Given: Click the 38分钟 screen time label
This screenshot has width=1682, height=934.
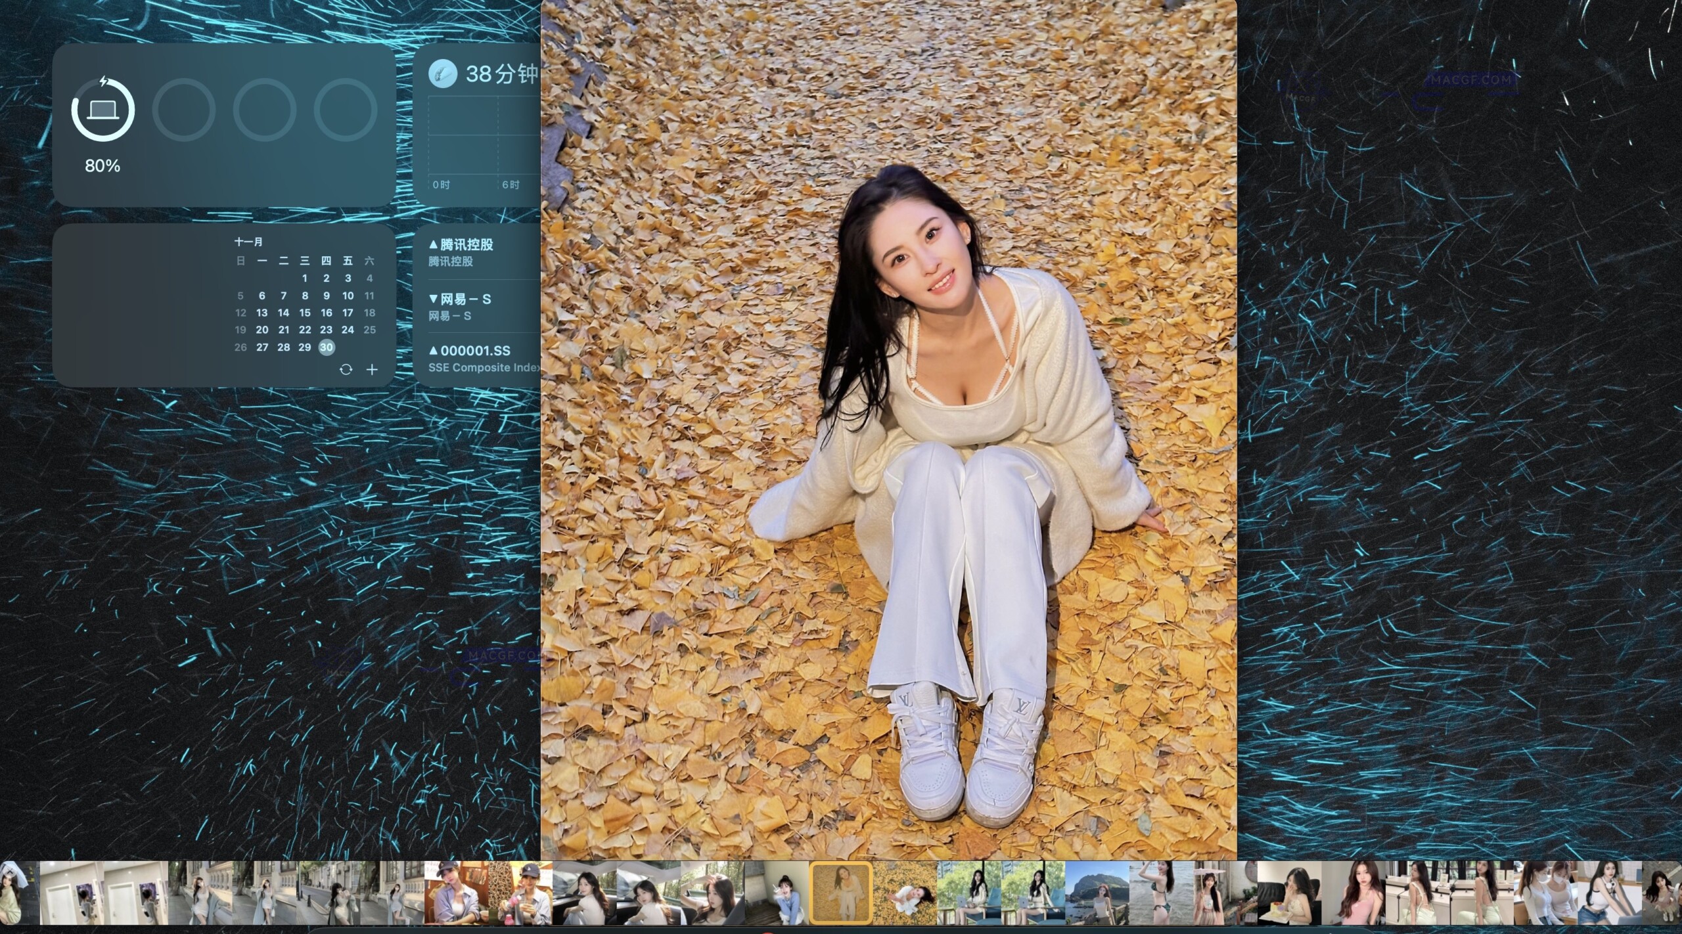Looking at the screenshot, I should point(501,74).
